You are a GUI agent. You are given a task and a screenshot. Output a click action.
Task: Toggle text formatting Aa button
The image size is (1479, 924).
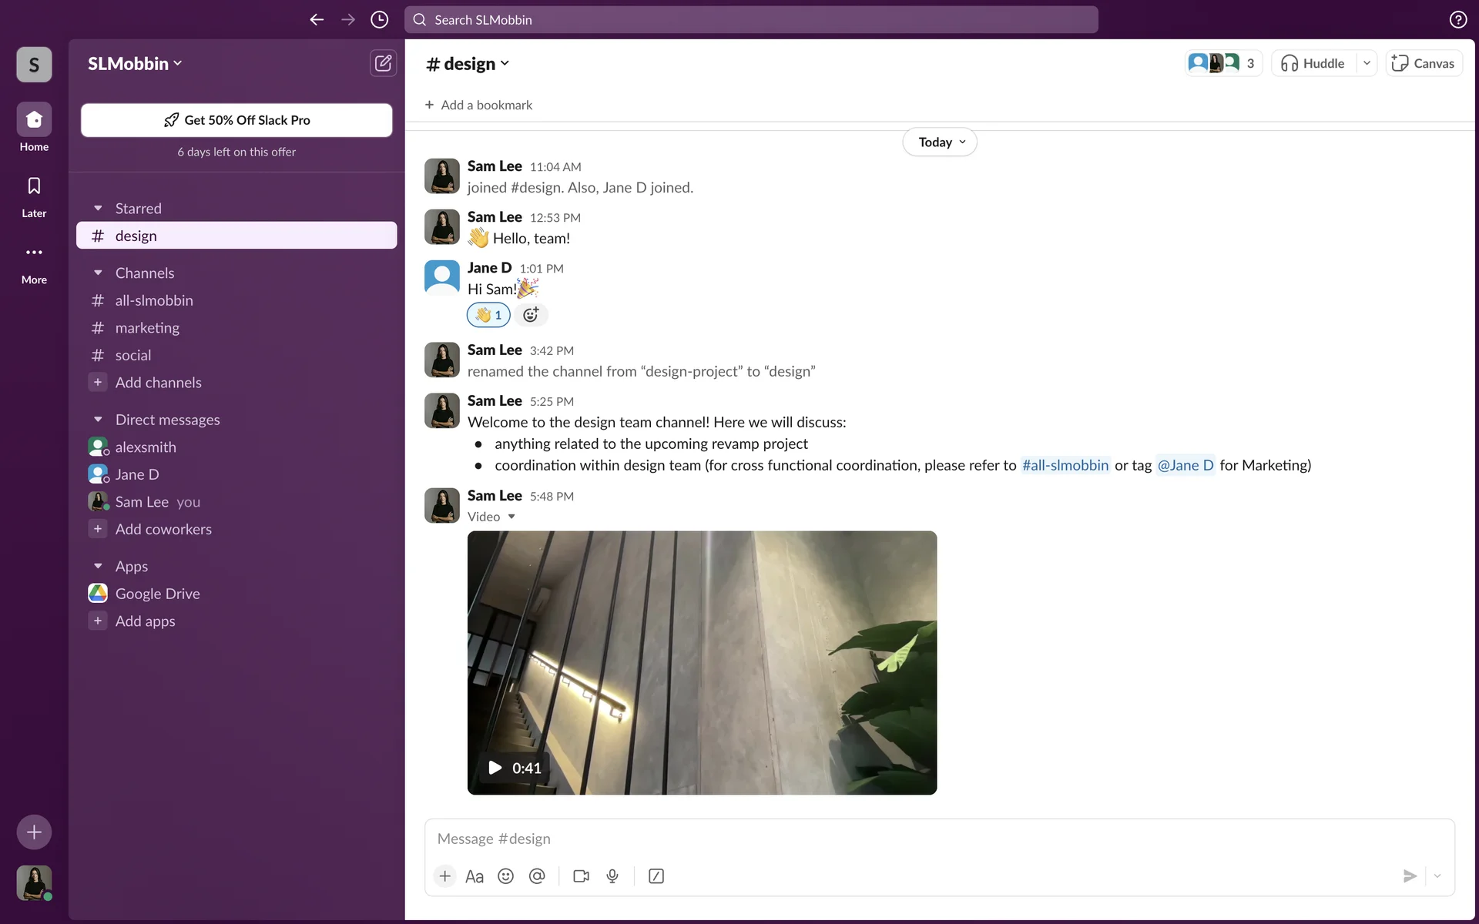coord(475,876)
